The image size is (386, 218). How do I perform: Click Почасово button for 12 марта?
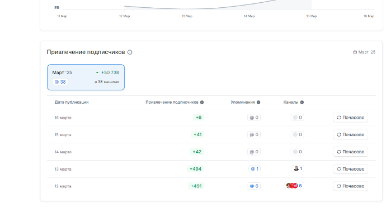pos(351,186)
